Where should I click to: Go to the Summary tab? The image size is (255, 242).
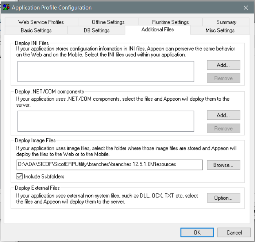click(x=226, y=22)
